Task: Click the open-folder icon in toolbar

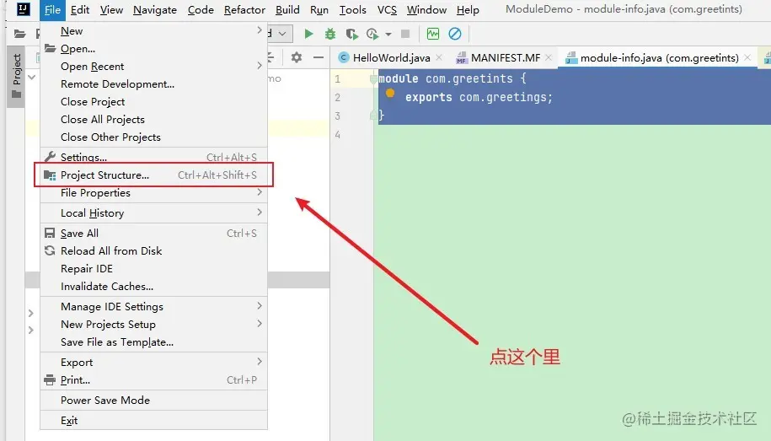Action: (x=19, y=34)
